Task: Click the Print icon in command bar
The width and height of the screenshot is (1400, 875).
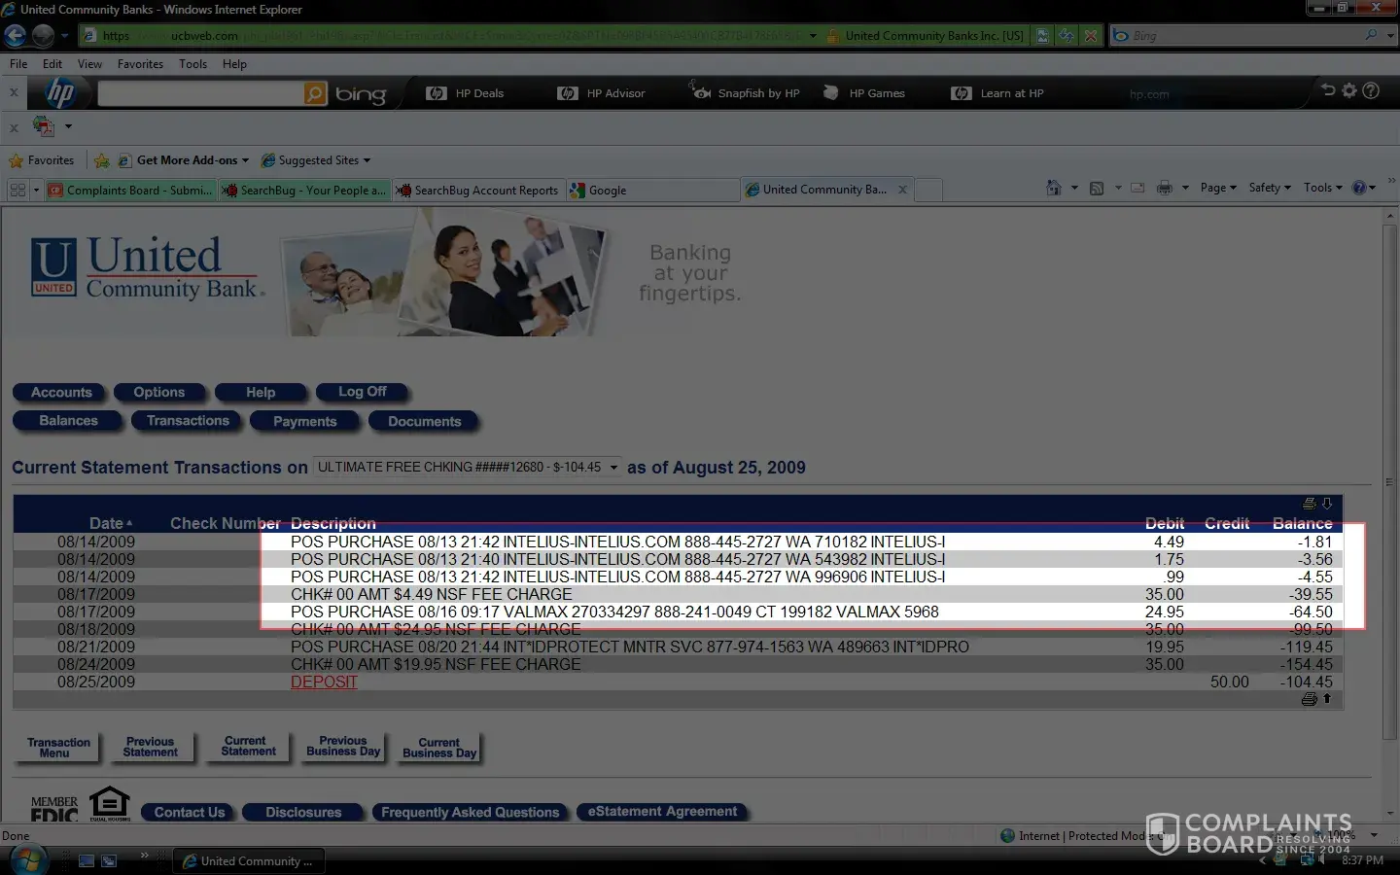Action: (1165, 188)
